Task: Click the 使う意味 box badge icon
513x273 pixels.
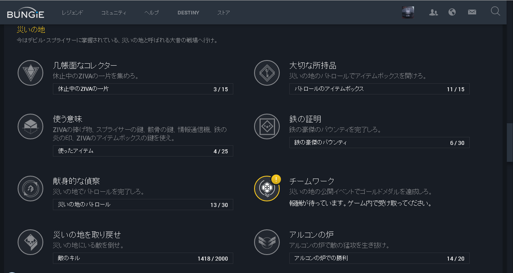Action: (30, 126)
